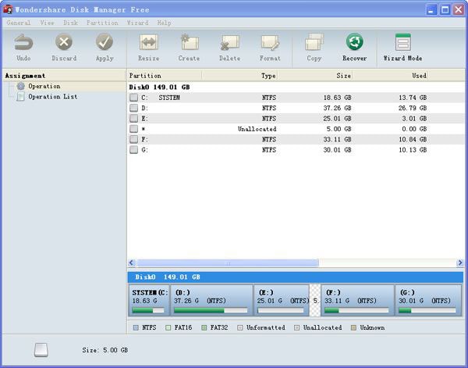Click the scroll right arrow

point(460,263)
